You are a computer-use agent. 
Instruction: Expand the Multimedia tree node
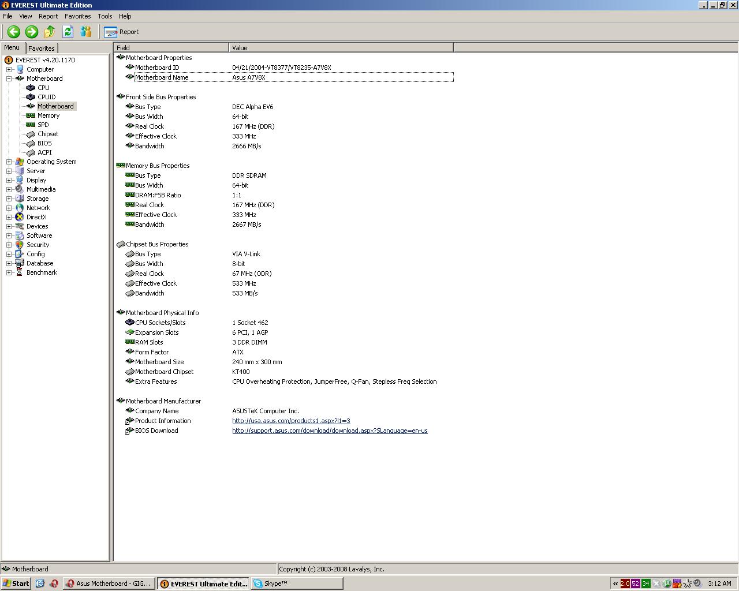[9, 189]
